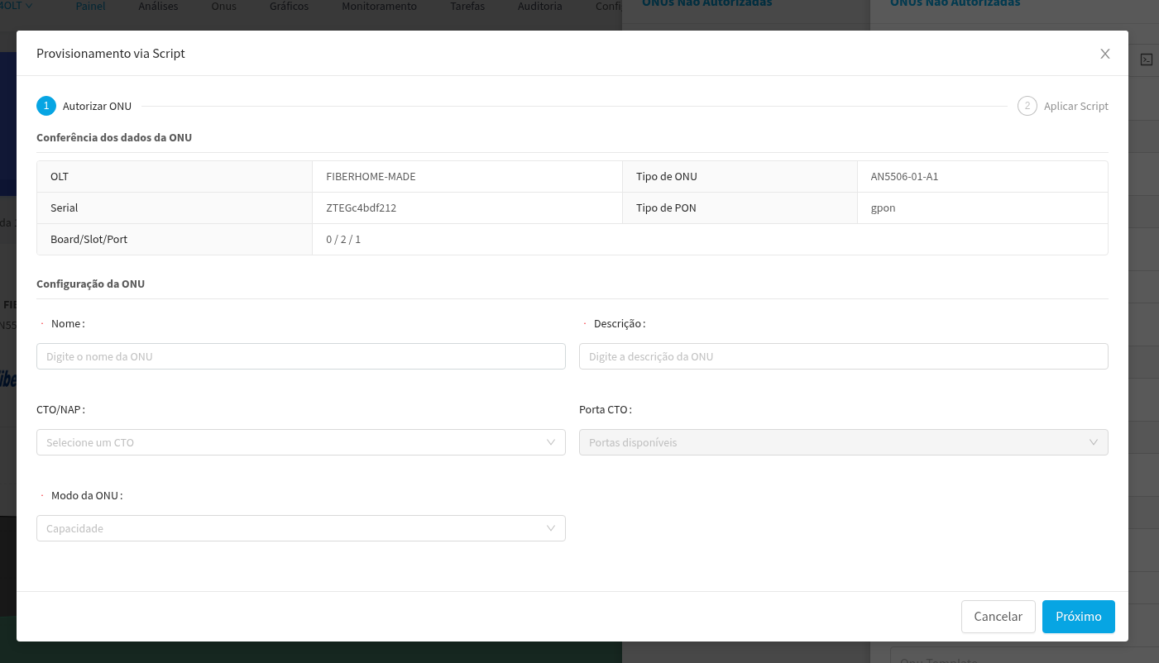Click the step 1 Autorizar ONU circle
Screen dimensions: 1159x663
45,106
